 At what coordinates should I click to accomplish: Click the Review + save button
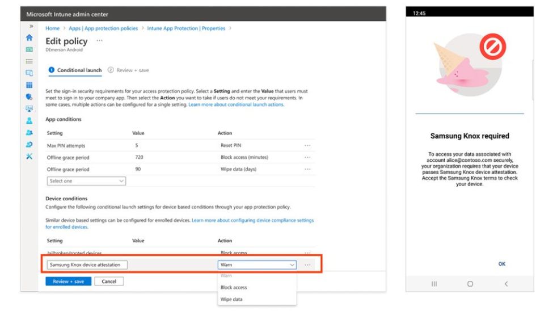pos(69,281)
